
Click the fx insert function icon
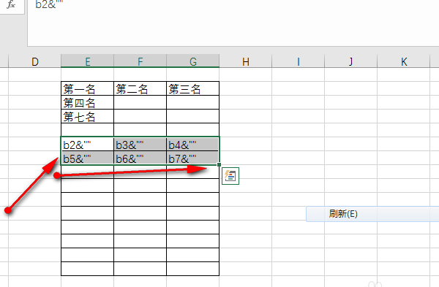click(x=11, y=5)
